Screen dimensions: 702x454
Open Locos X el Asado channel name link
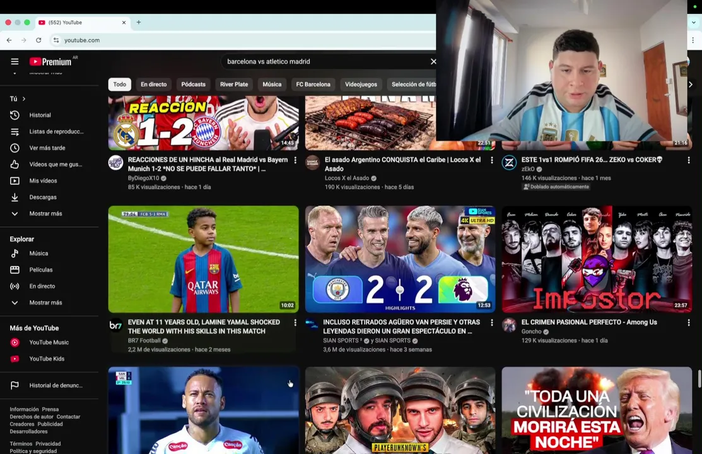(x=347, y=178)
